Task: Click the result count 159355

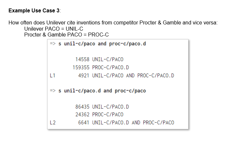Action: (81, 67)
